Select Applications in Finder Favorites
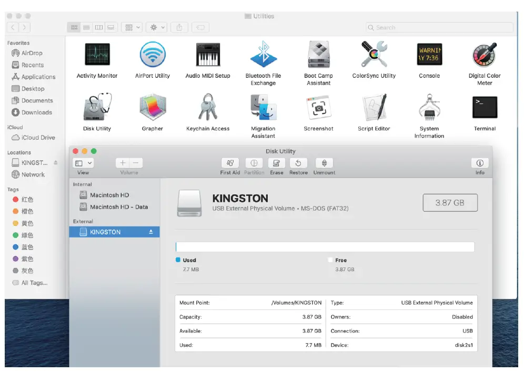This screenshot has height=373, width=524. 38,77
